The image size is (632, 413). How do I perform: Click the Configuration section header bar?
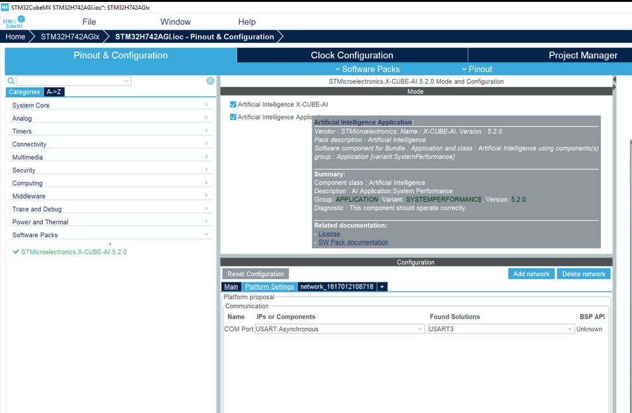pyautogui.click(x=416, y=262)
